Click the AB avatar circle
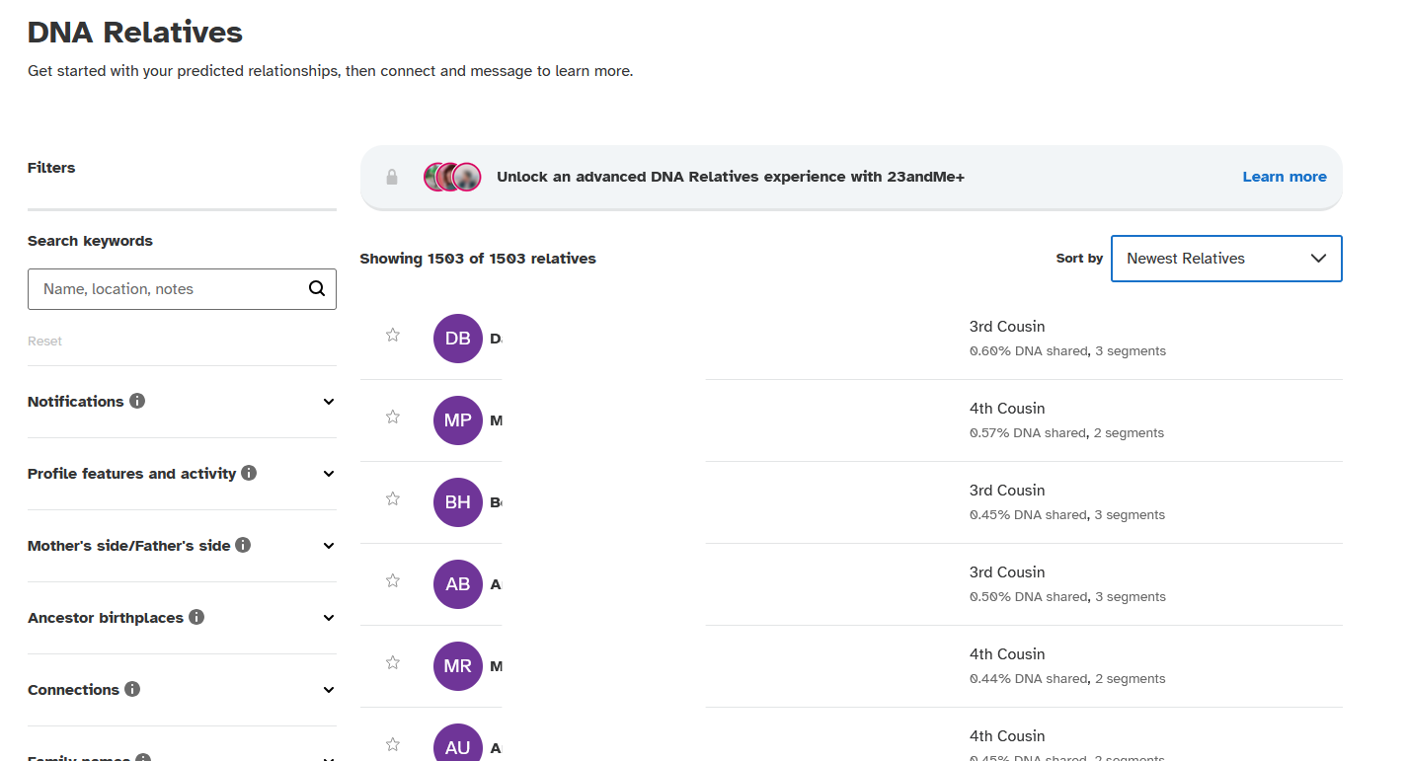The width and height of the screenshot is (1407, 761). [458, 584]
